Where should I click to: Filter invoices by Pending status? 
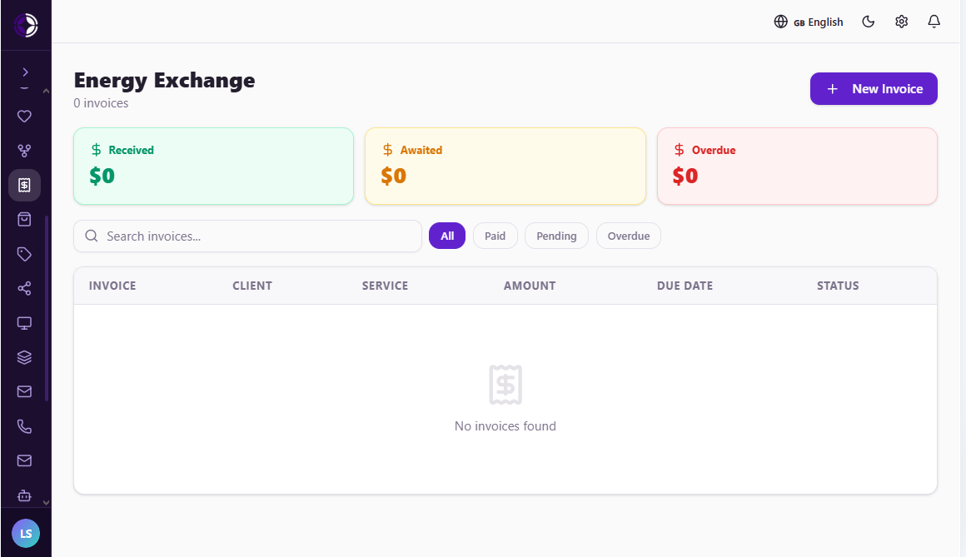click(x=556, y=236)
